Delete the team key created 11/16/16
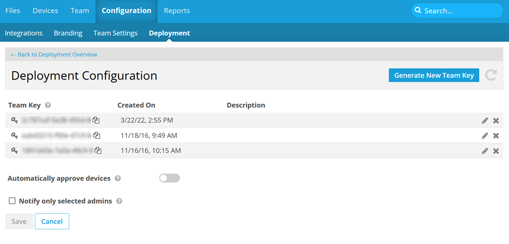This screenshot has height=244, width=509. (x=496, y=151)
